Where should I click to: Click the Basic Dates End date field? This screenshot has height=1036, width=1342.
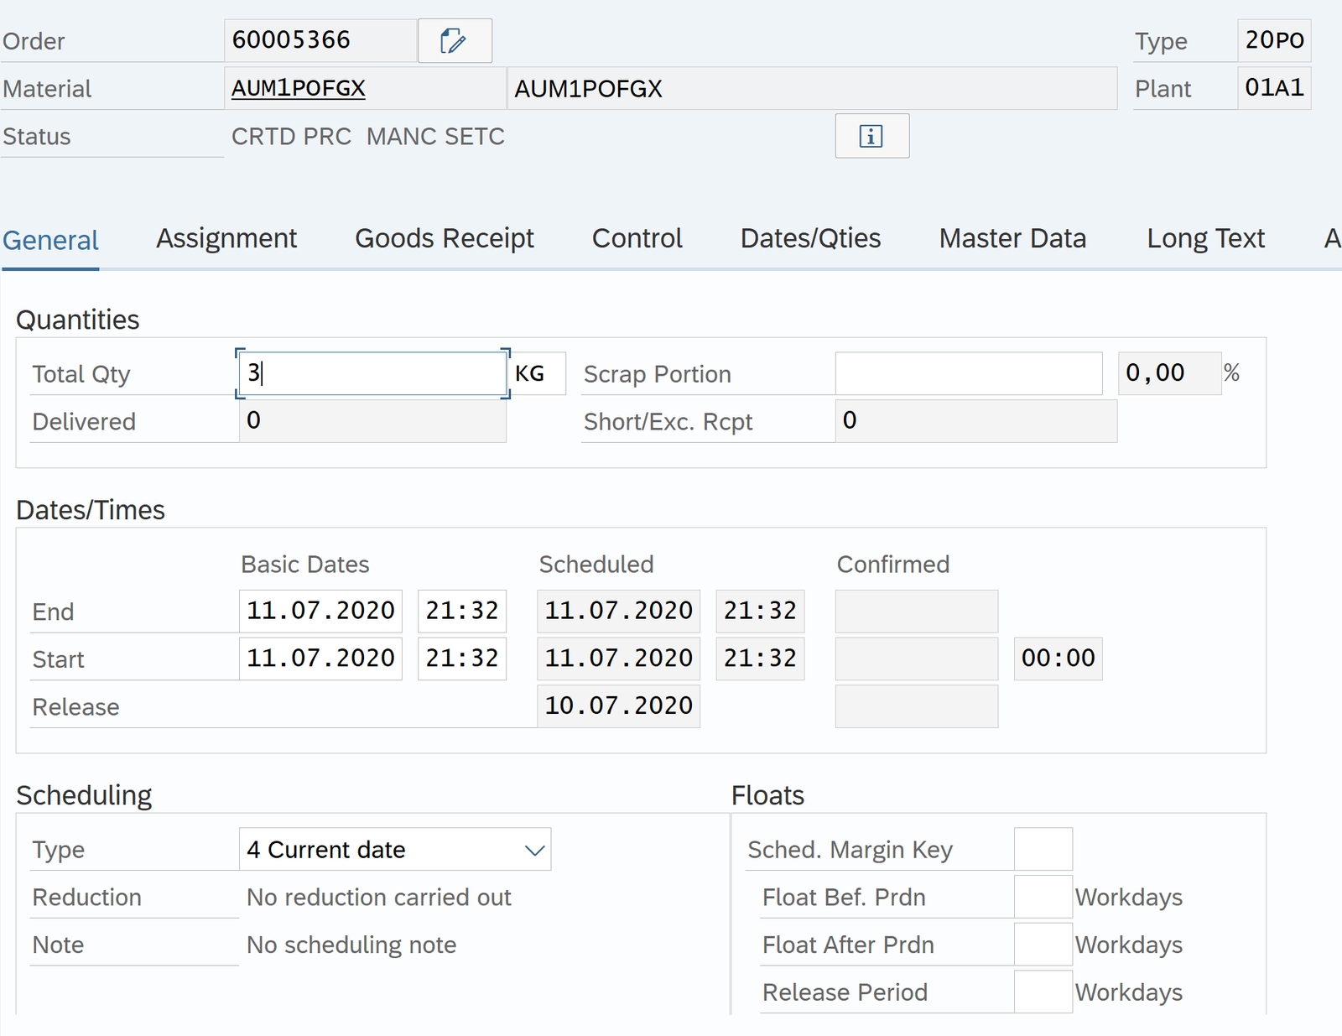[320, 611]
